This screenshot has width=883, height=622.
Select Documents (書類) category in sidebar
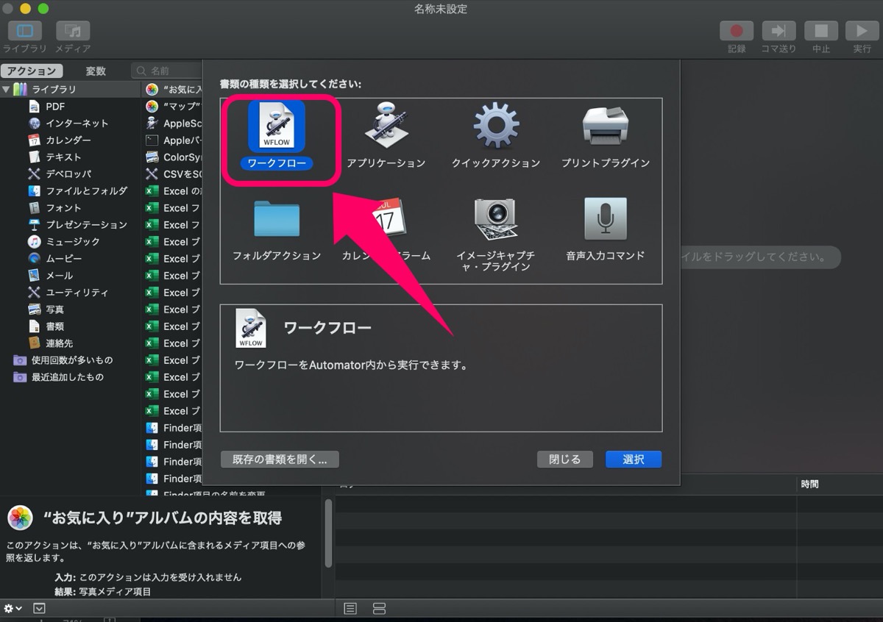click(x=54, y=326)
